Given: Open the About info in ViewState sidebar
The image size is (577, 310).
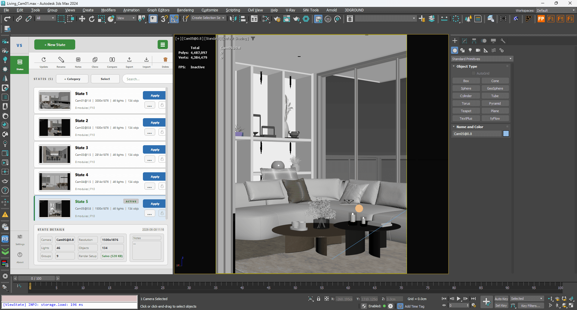Looking at the screenshot, I should click(x=20, y=257).
